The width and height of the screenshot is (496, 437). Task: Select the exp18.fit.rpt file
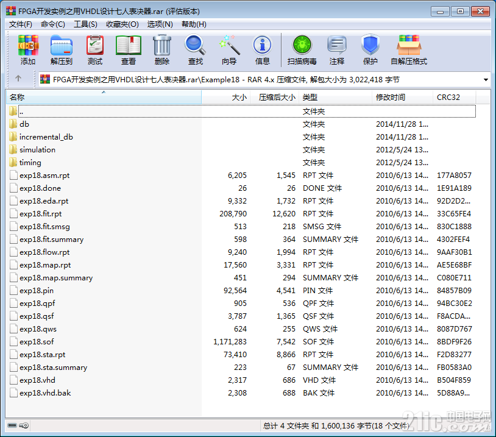40,214
